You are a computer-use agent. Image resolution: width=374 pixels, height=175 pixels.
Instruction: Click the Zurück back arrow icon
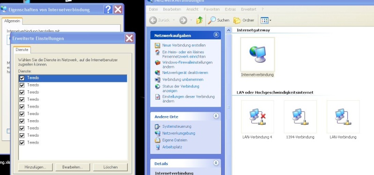[153, 20]
